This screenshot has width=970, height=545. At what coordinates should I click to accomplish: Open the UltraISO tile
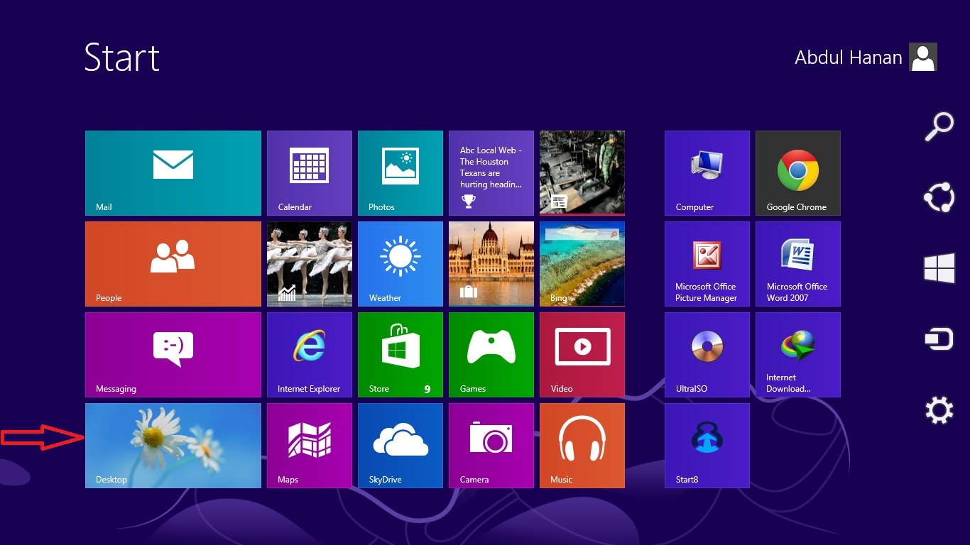(x=707, y=355)
